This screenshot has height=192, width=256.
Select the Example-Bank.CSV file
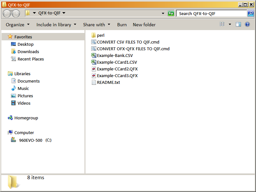point(115,55)
